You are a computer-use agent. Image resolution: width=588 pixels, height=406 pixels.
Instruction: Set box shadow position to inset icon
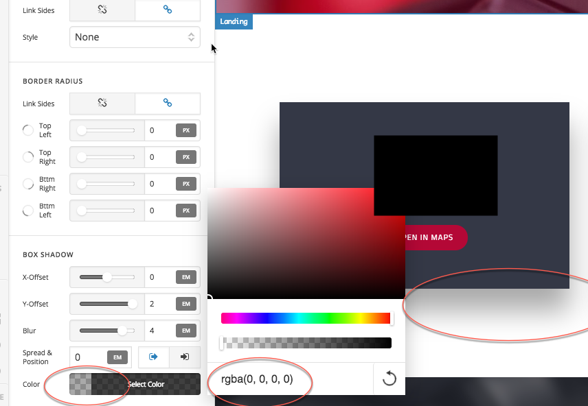[x=185, y=357]
